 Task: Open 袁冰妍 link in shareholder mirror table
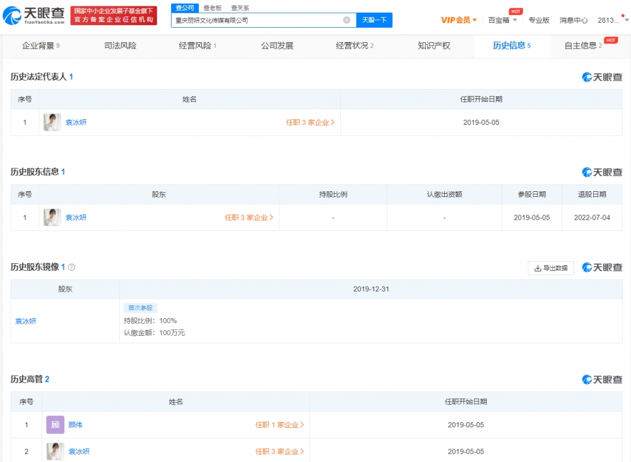tap(26, 321)
